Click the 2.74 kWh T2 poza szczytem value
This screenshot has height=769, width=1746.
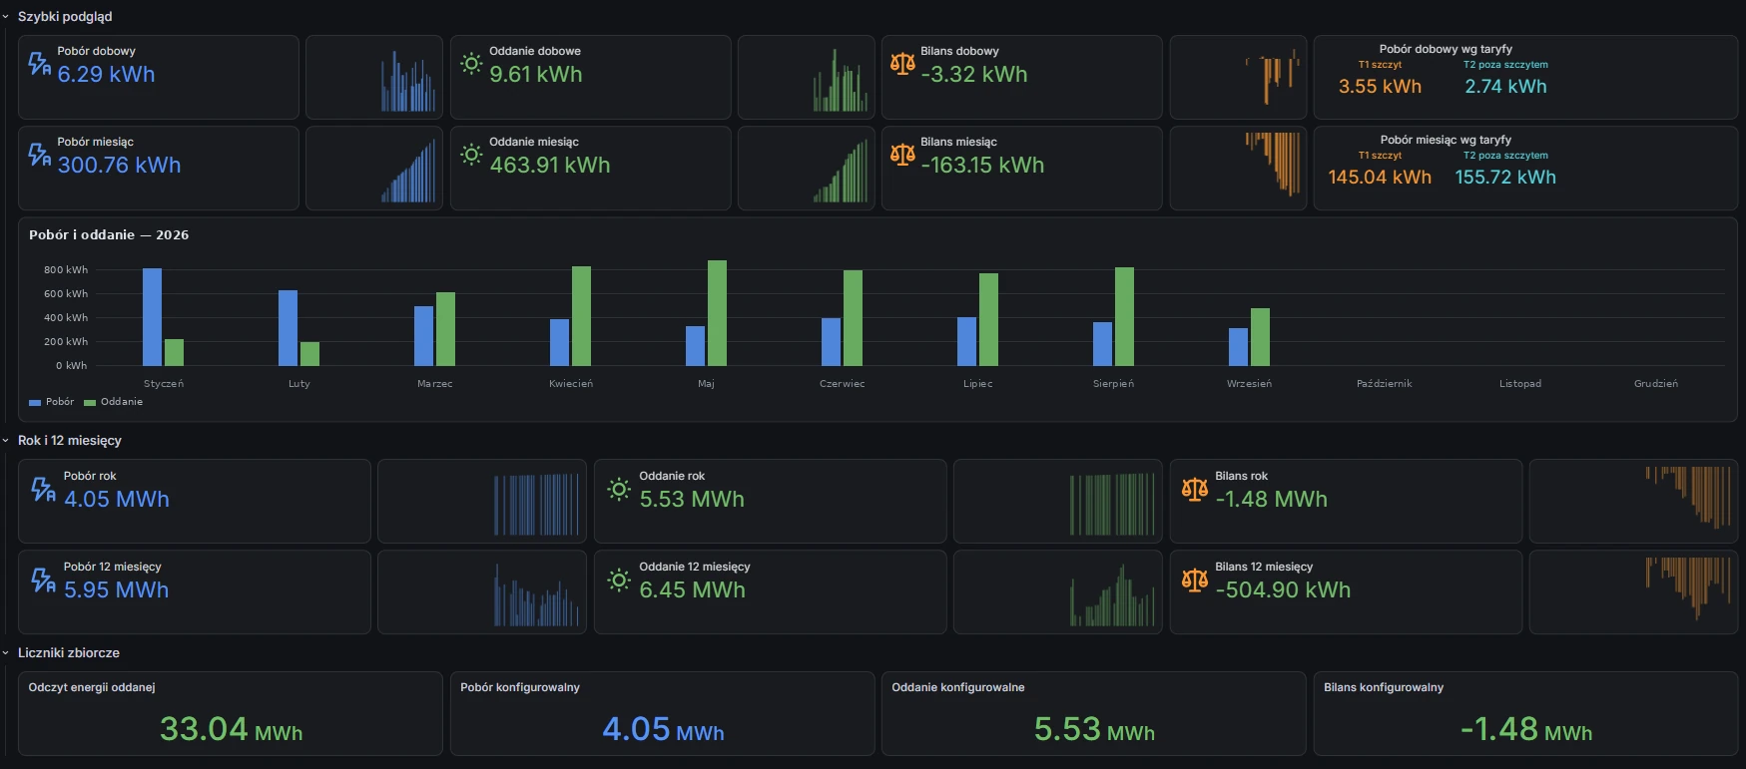pyautogui.click(x=1505, y=87)
